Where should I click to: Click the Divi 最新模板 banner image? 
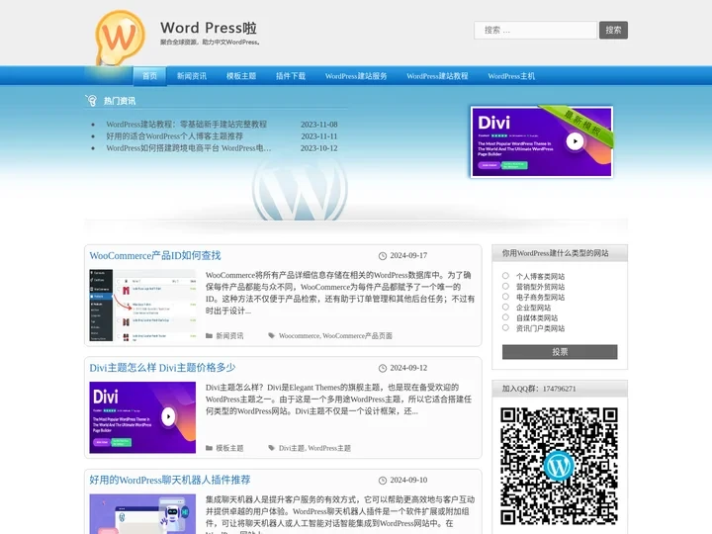coord(542,141)
